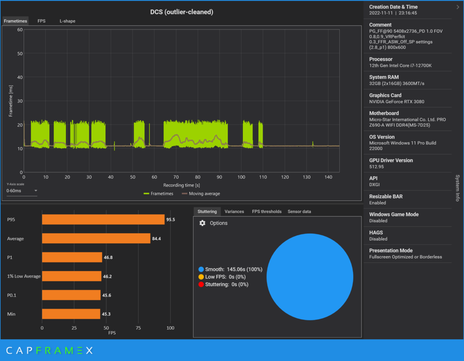Screen dimensions: 464x361
Task: Switch to Sensor data tab
Action: [299, 212]
